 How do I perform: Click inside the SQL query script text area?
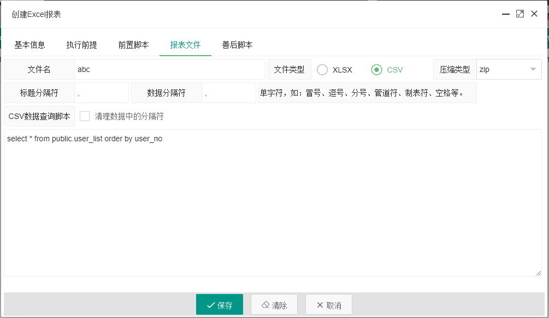point(273,203)
